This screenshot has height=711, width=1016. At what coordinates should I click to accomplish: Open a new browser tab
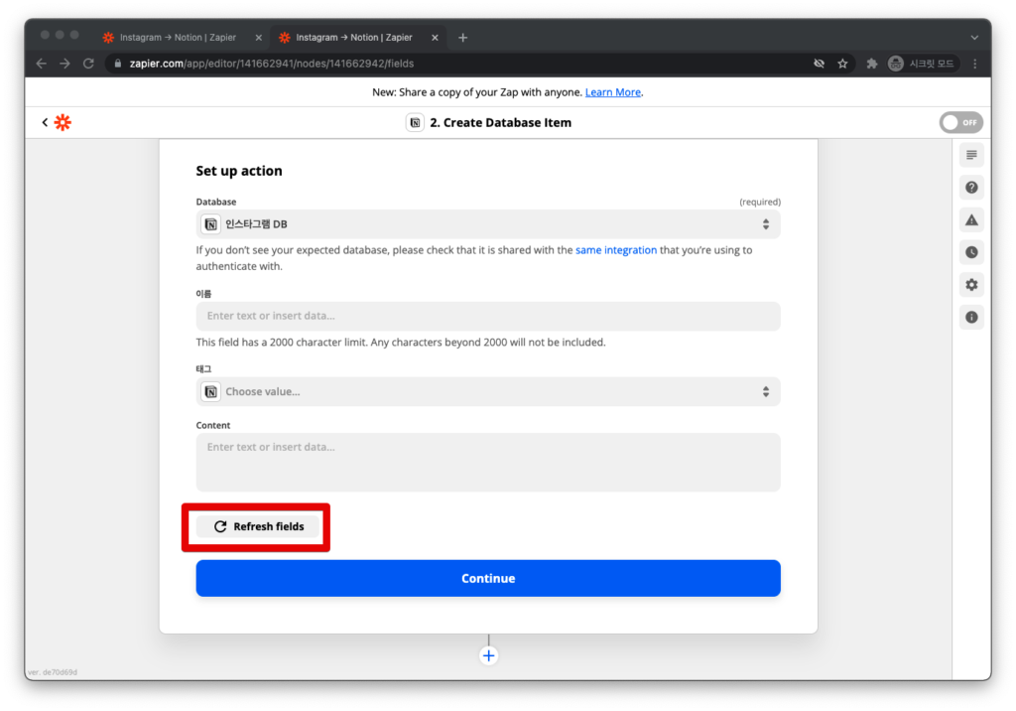click(462, 38)
